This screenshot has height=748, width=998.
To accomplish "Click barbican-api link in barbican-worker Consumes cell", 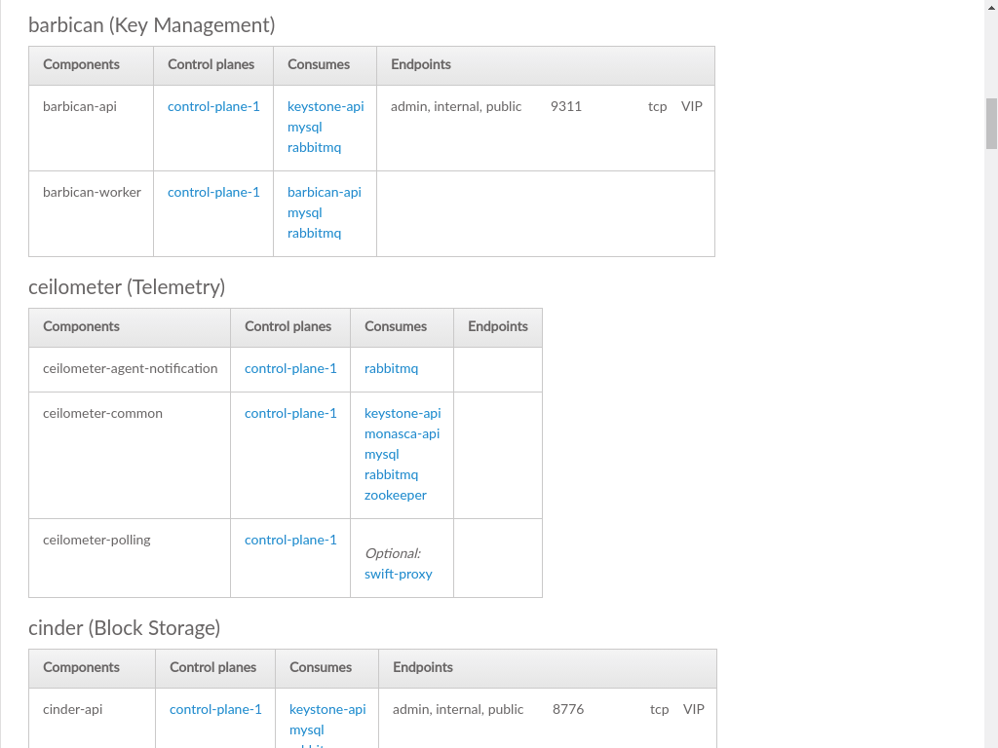I will (324, 192).
